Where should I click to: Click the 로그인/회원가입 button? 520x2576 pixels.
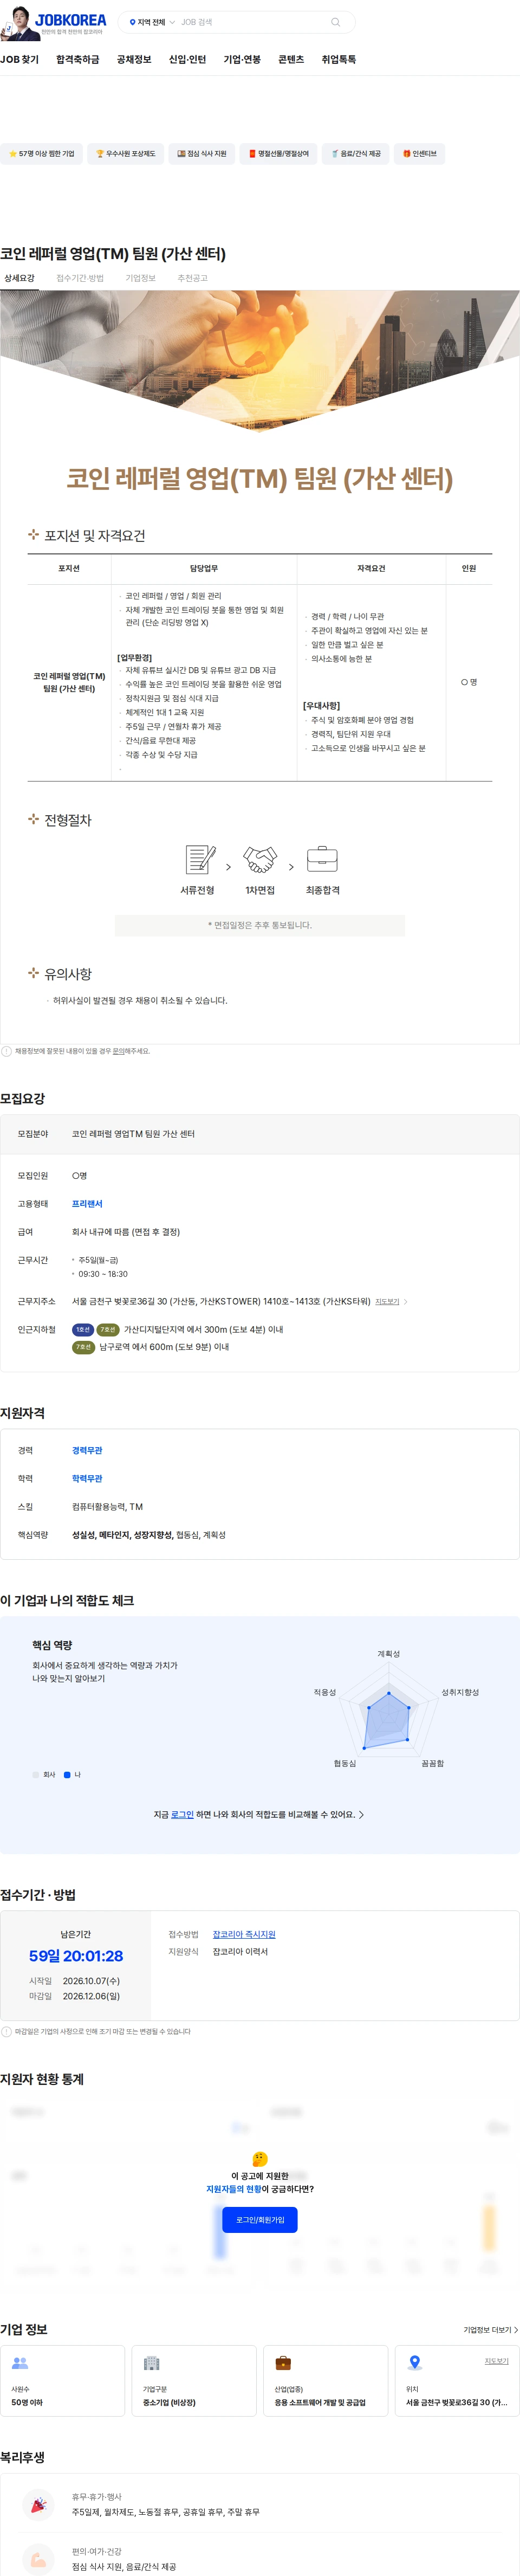(x=260, y=2219)
